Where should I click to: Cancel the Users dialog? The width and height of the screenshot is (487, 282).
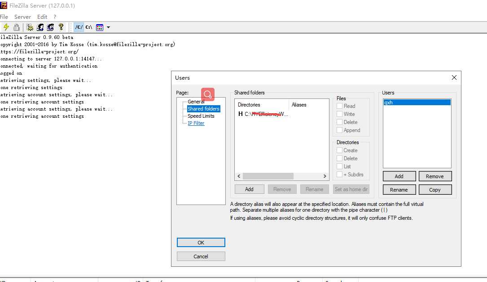(201, 256)
